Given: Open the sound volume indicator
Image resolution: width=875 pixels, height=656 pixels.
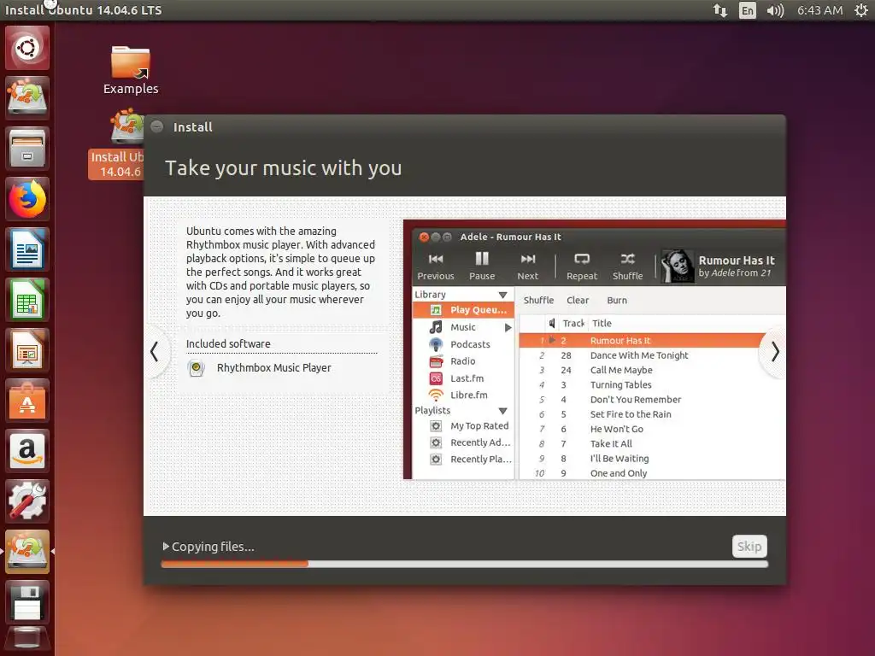Looking at the screenshot, I should (x=775, y=10).
